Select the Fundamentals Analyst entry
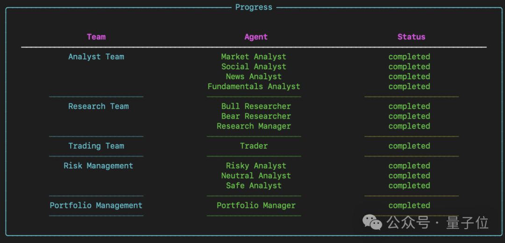Viewport: 505px width, 243px height. (253, 86)
